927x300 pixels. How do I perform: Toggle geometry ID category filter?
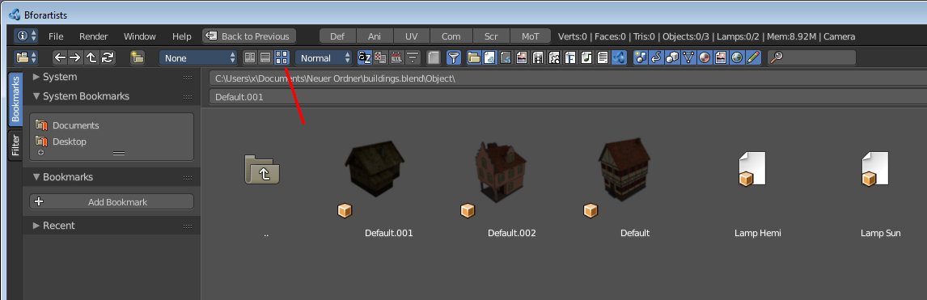[x=688, y=57]
